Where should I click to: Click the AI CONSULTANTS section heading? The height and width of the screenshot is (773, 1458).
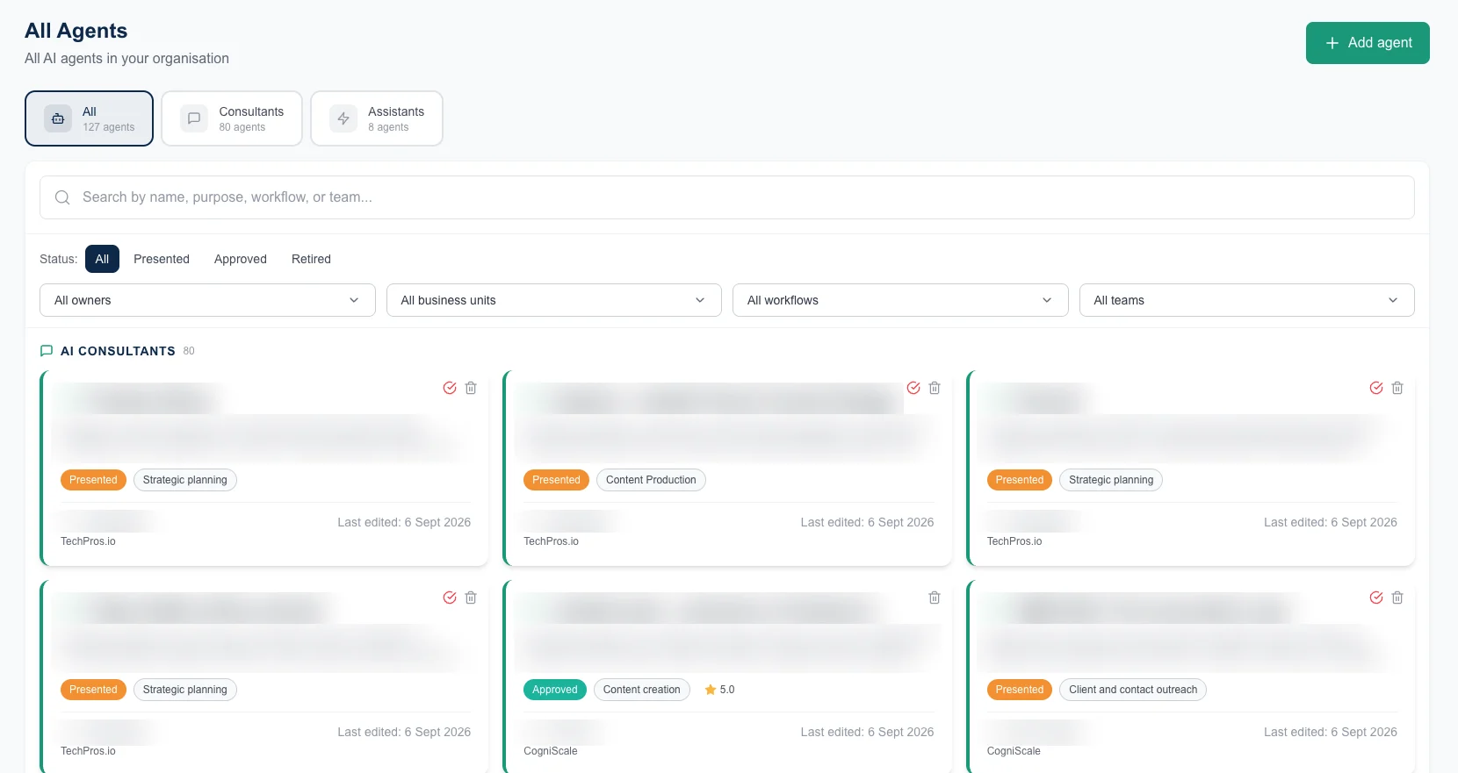coord(118,351)
